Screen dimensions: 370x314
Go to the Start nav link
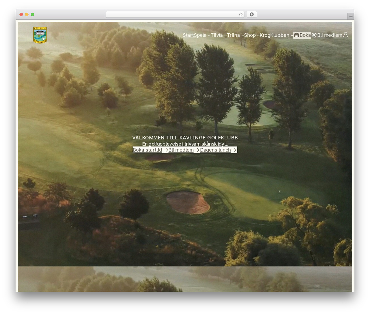point(188,35)
